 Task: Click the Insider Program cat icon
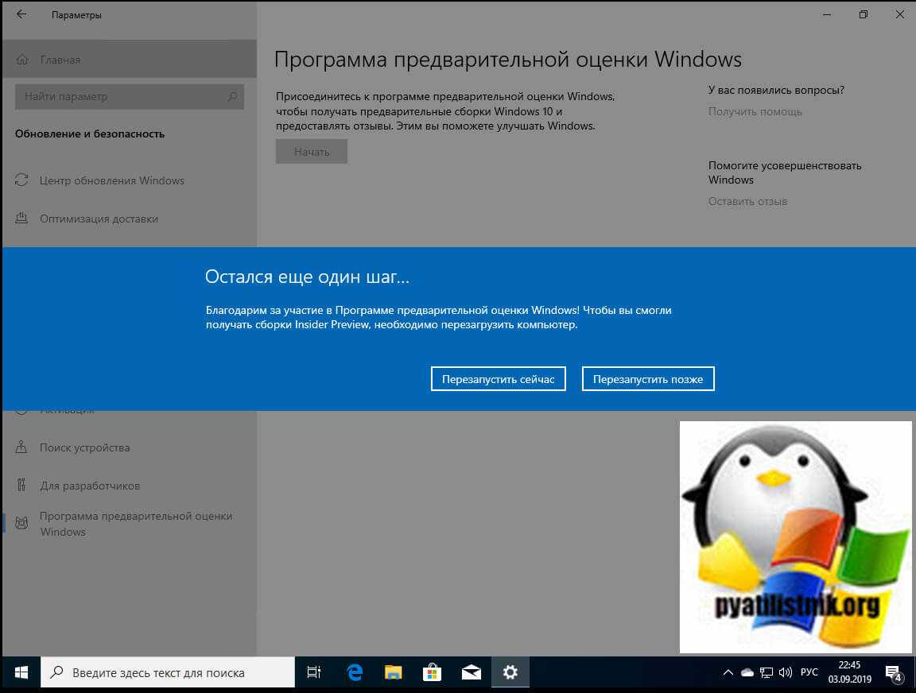pos(21,523)
